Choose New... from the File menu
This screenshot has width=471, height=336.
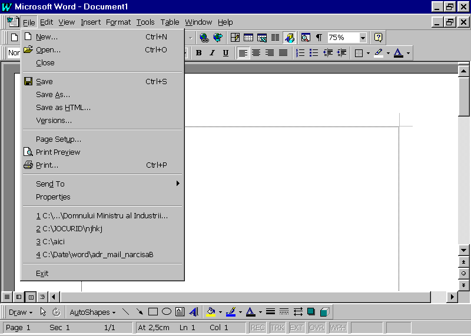pos(102,37)
